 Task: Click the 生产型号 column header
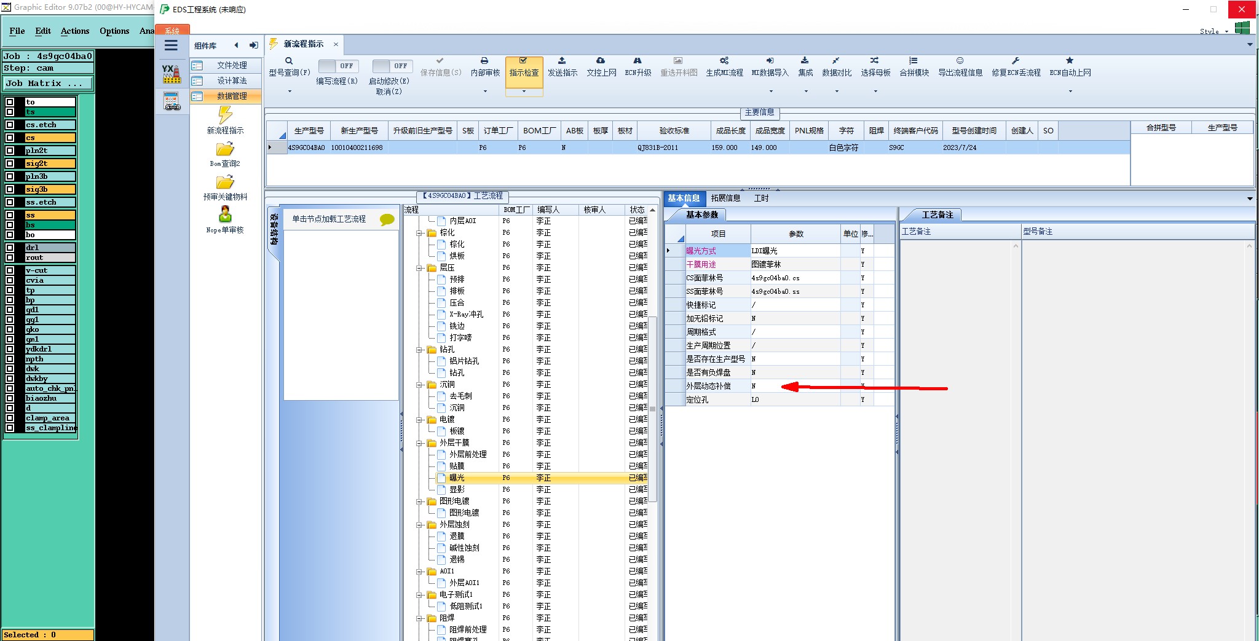click(x=309, y=130)
